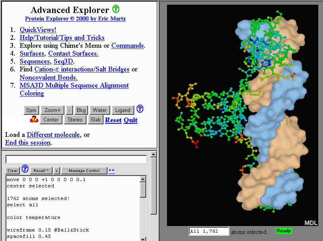Click the command entry text field
The width and height of the screenshot is (323, 241).
(x=76, y=159)
